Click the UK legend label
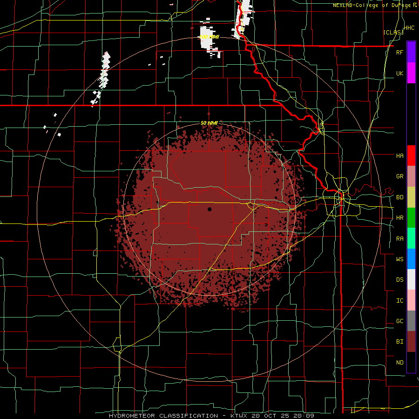 [x=399, y=73]
